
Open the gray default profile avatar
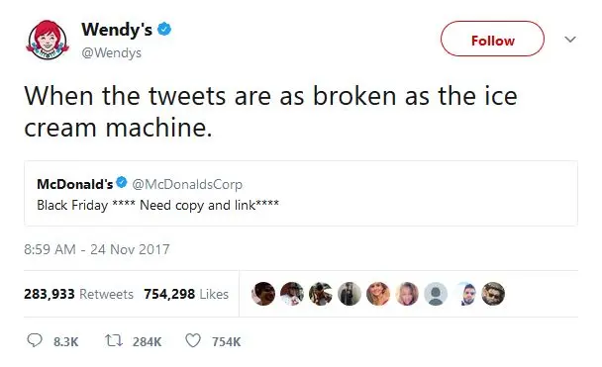click(436, 294)
